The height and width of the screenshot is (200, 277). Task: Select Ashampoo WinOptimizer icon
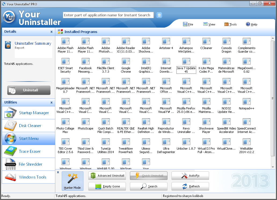click(x=186, y=42)
